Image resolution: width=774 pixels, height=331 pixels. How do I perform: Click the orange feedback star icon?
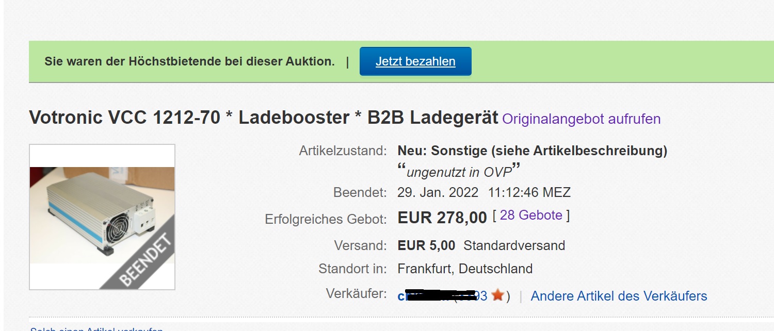point(497,295)
